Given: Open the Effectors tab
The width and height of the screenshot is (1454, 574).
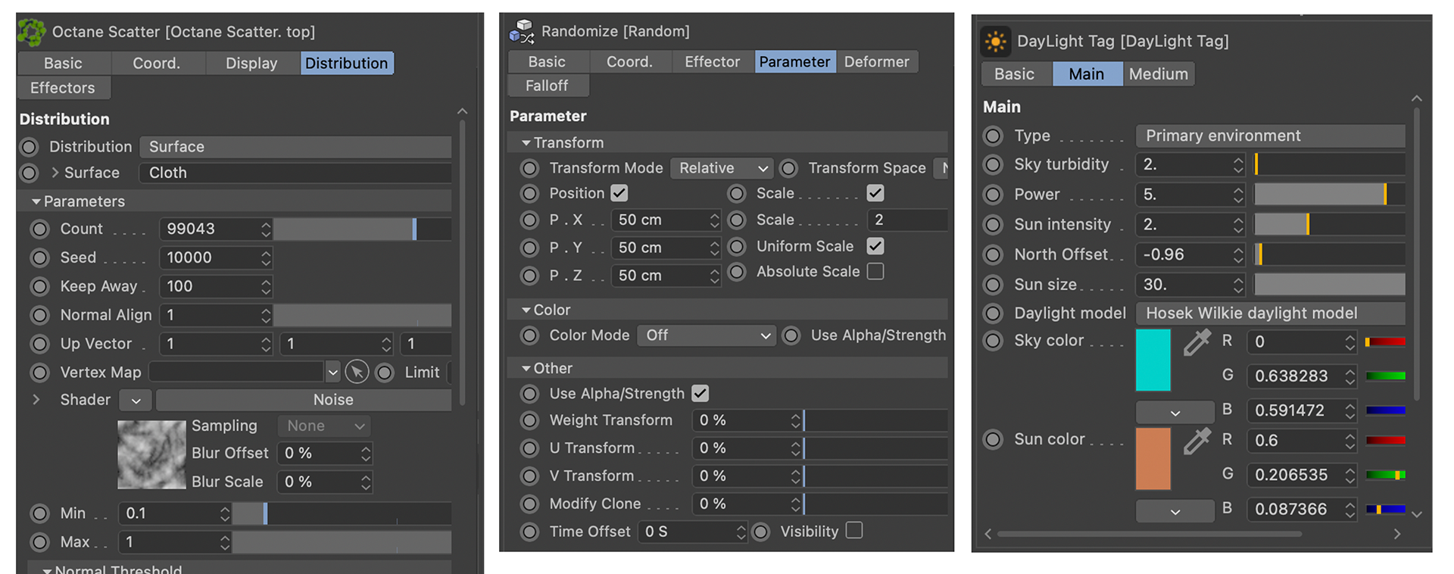Looking at the screenshot, I should [63, 88].
